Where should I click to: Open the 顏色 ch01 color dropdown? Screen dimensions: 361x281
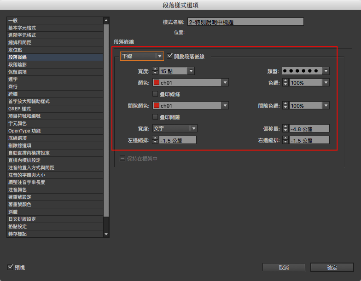pyautogui.click(x=191, y=82)
